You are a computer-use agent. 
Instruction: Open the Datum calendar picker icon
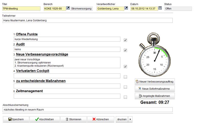click(x=160, y=8)
